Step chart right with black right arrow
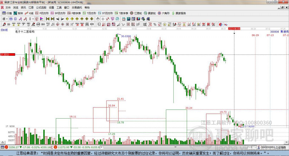This screenshot has width=289, height=156. tap(62, 19)
